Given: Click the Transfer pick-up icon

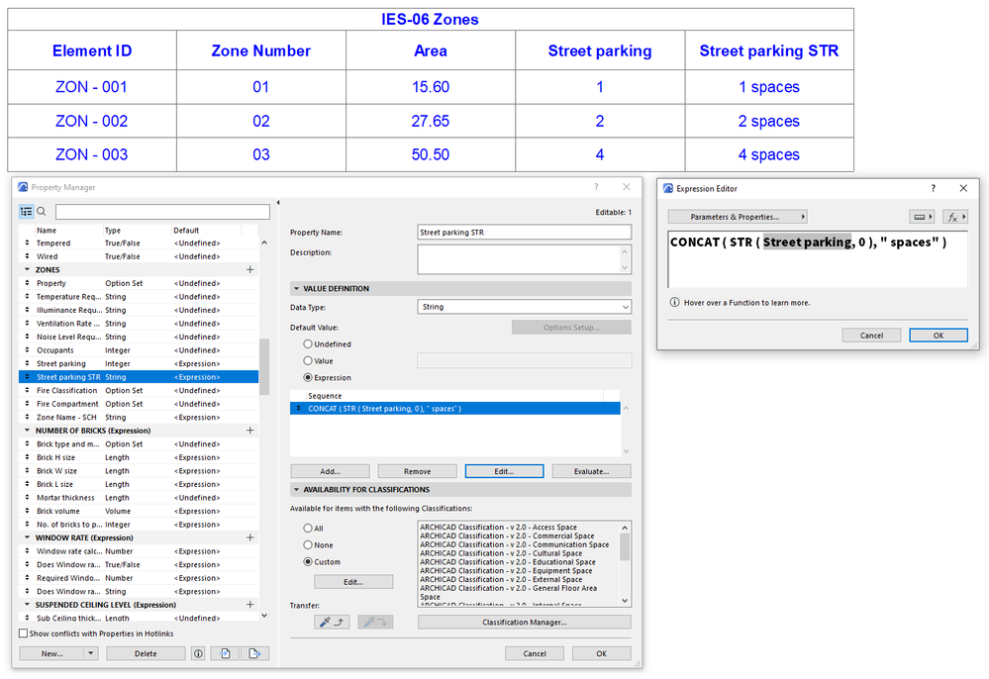Looking at the screenshot, I should 333,621.
